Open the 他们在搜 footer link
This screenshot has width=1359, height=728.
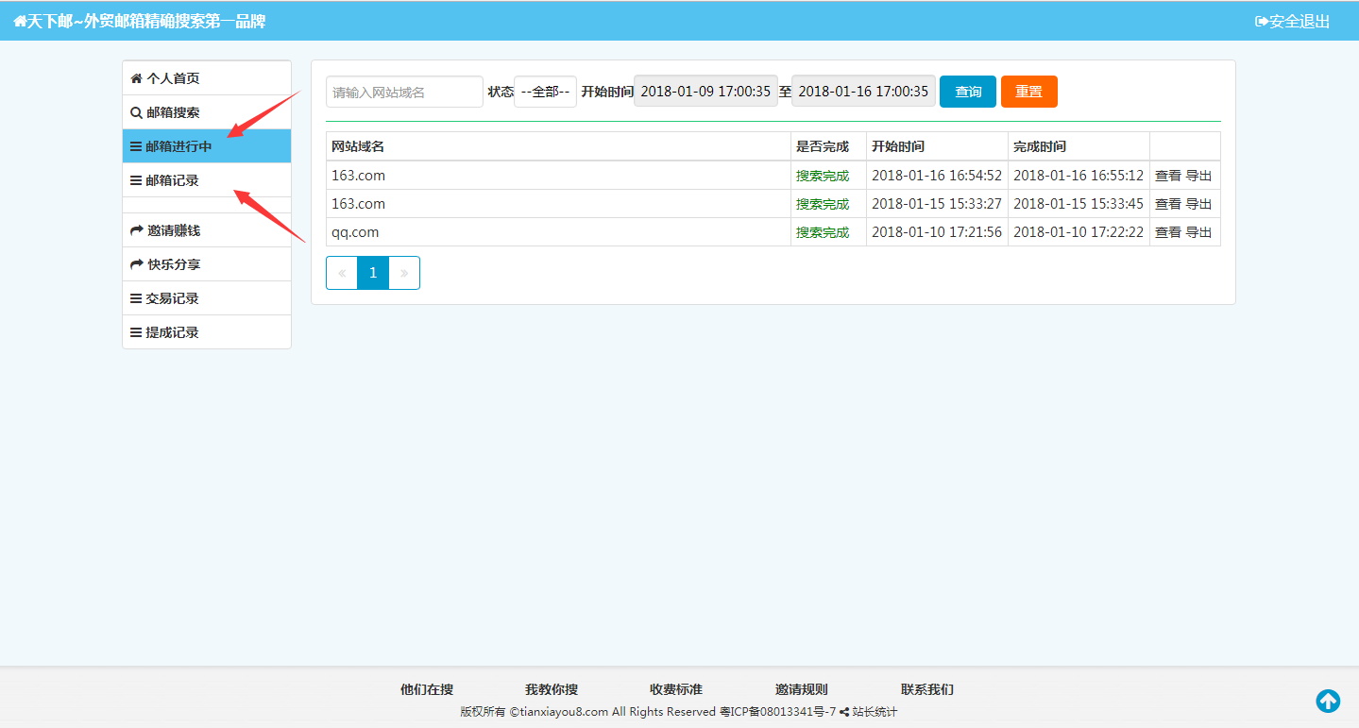pos(427,689)
